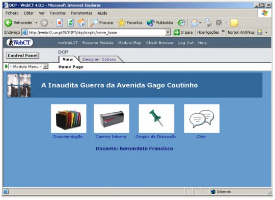Open the Chat speech bubbles icon
Image resolution: width=275 pixels, height=200 pixels.
[202, 119]
